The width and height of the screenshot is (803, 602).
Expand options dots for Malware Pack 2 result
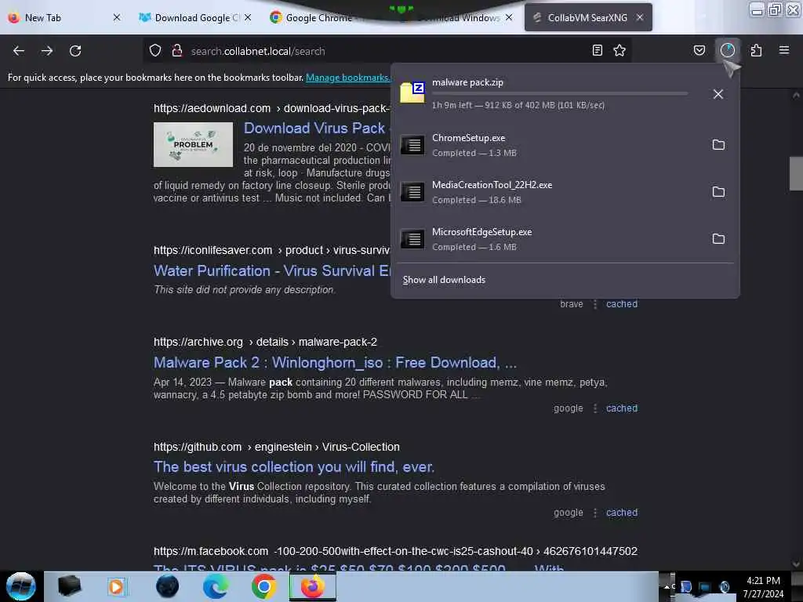(x=594, y=408)
